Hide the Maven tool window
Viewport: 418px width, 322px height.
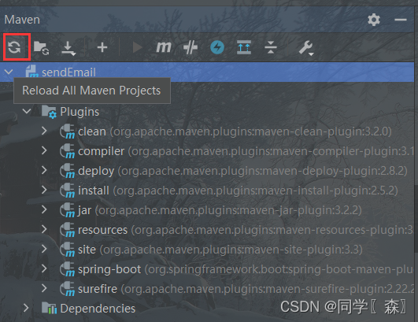coord(401,20)
